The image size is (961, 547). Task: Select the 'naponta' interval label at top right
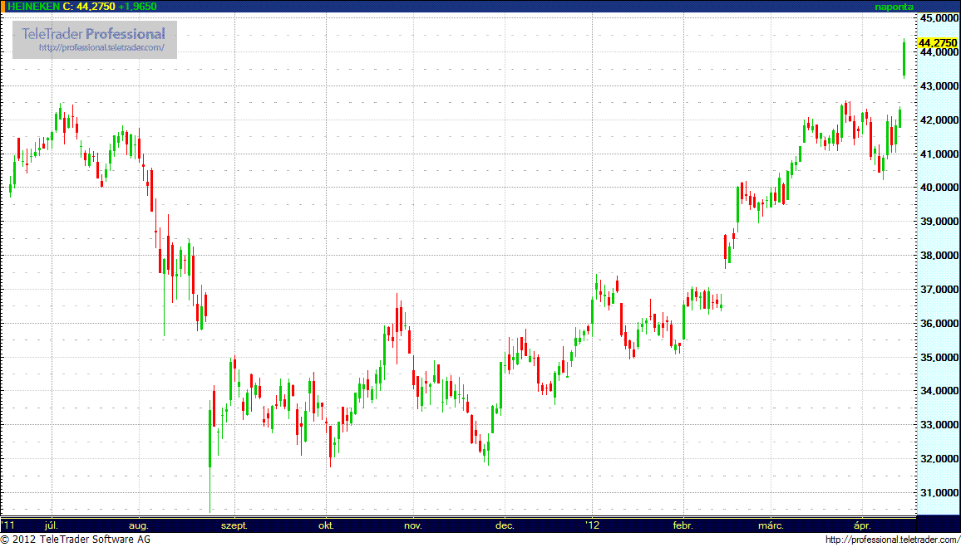tap(893, 7)
